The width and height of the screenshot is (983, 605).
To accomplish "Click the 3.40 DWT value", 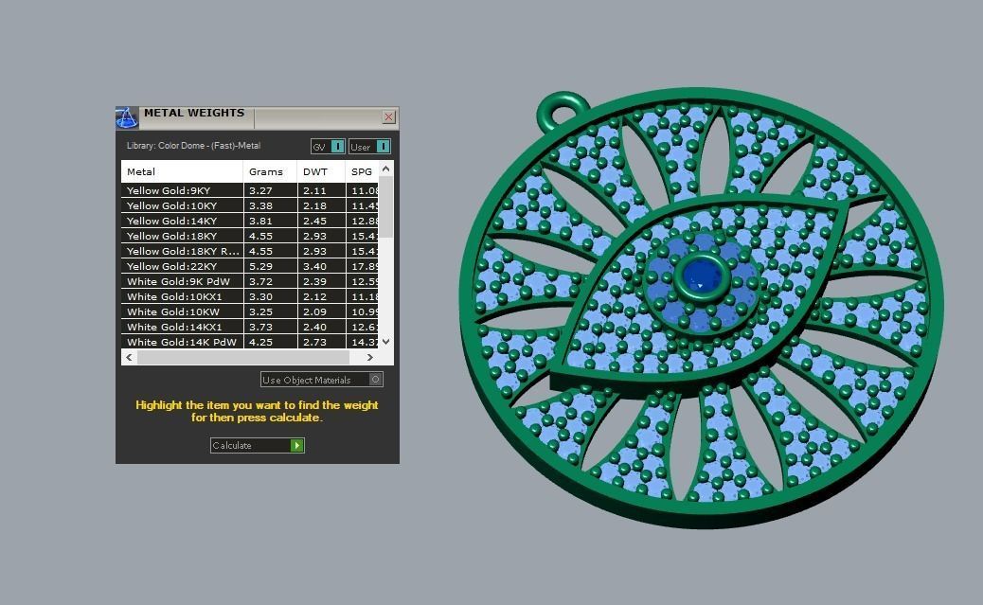I will [x=314, y=266].
